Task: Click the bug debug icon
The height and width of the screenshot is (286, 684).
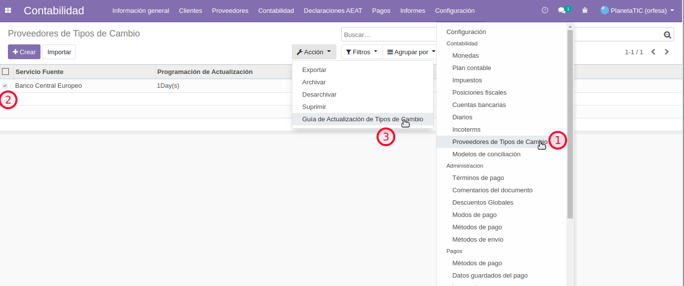Action: (x=585, y=10)
